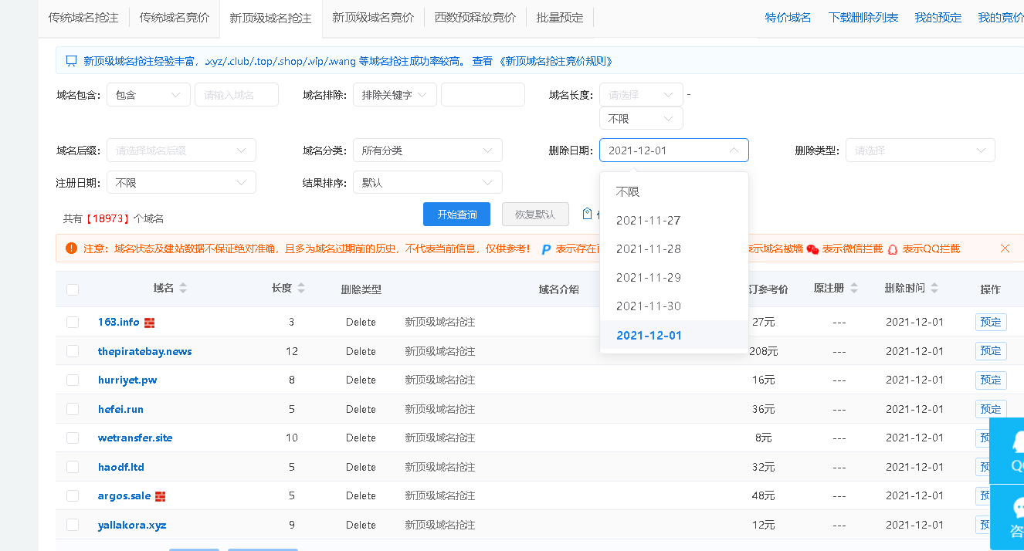Choose 2021-11-29 from the date list

(649, 278)
